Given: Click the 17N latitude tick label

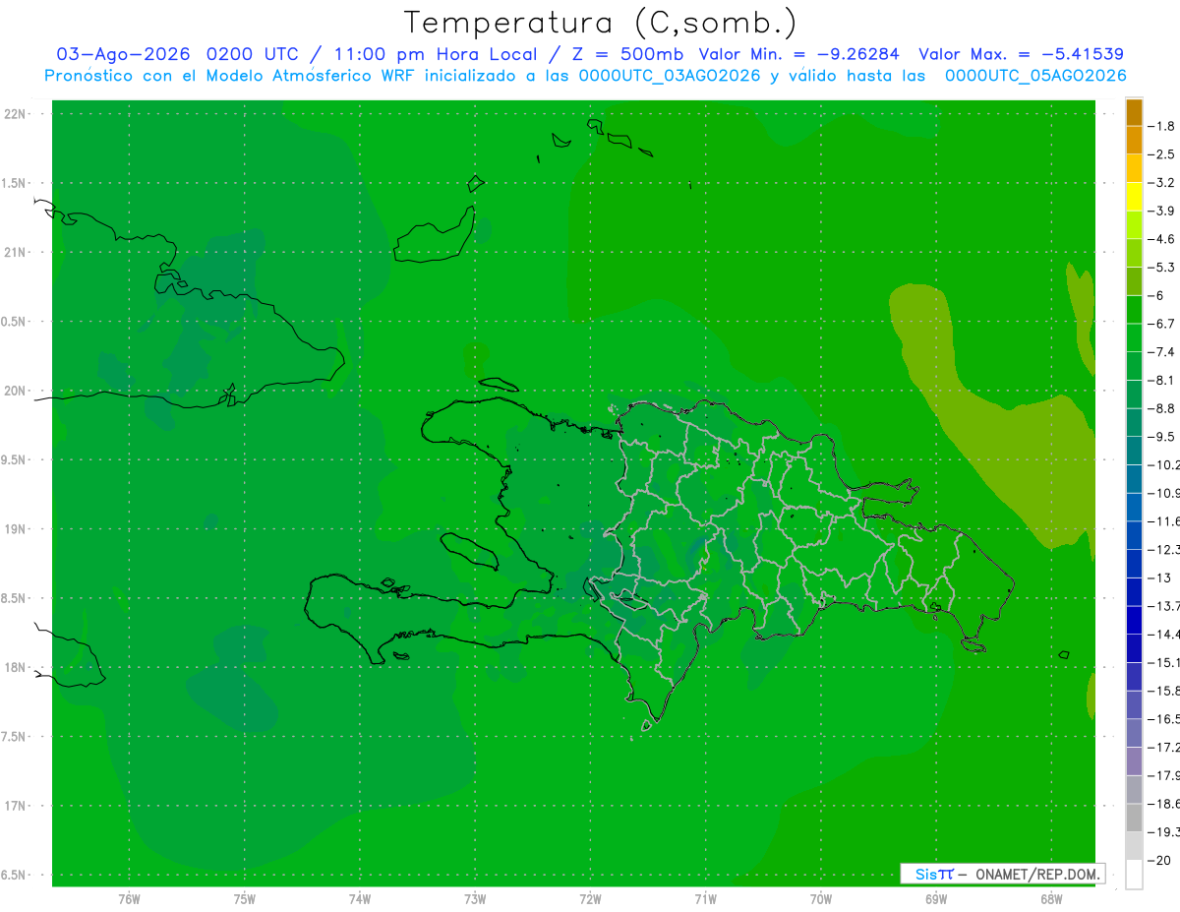Looking at the screenshot, I should tap(15, 807).
